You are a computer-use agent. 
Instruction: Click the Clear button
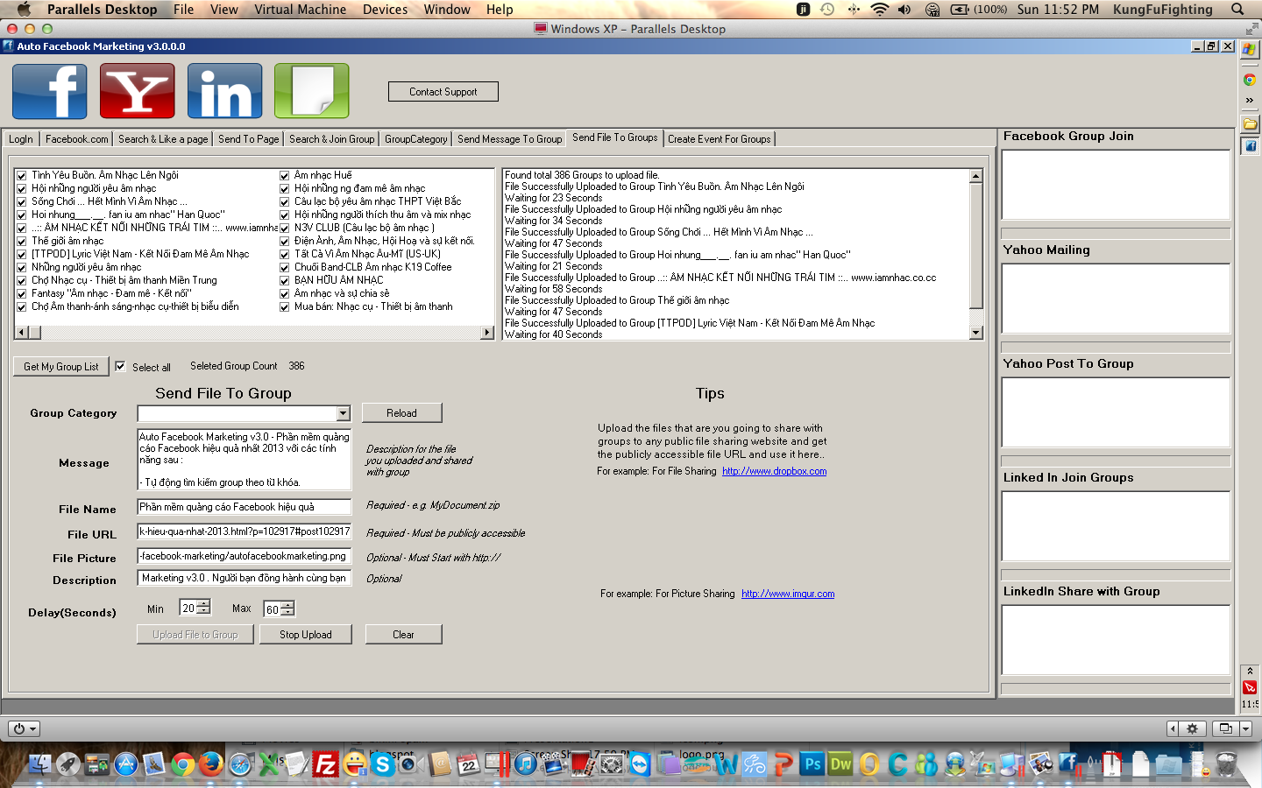403,635
